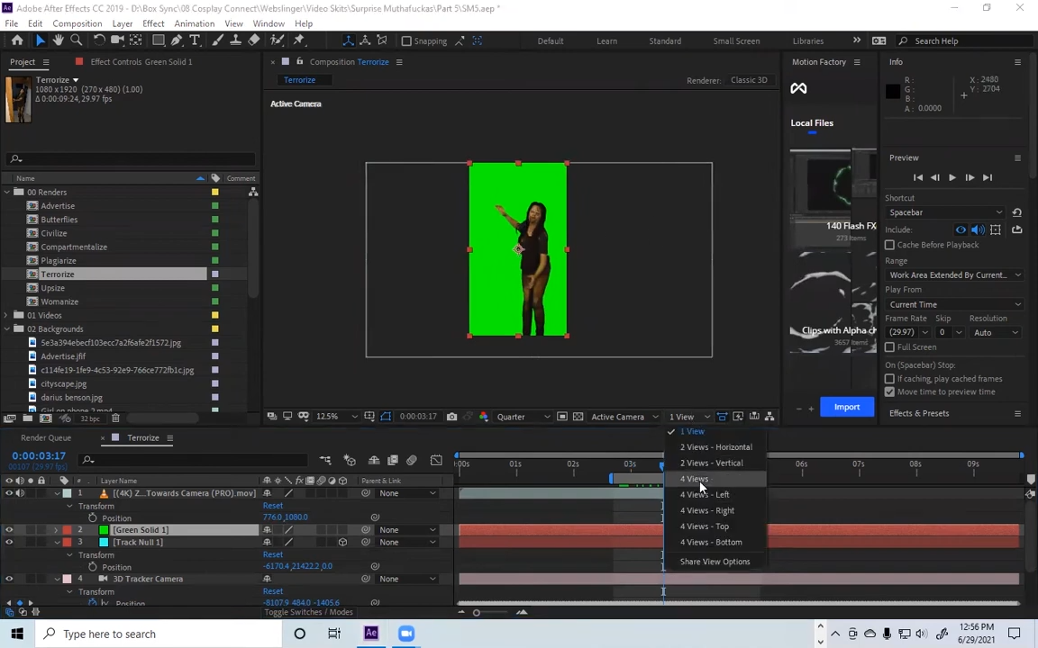Open the Composition menu

pos(77,23)
